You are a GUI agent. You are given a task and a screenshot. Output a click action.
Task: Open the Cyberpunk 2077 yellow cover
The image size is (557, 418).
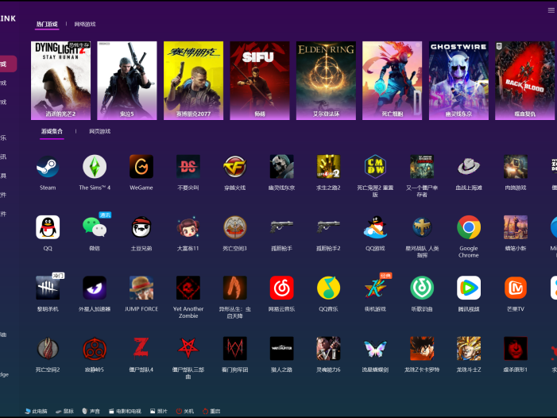click(x=193, y=80)
